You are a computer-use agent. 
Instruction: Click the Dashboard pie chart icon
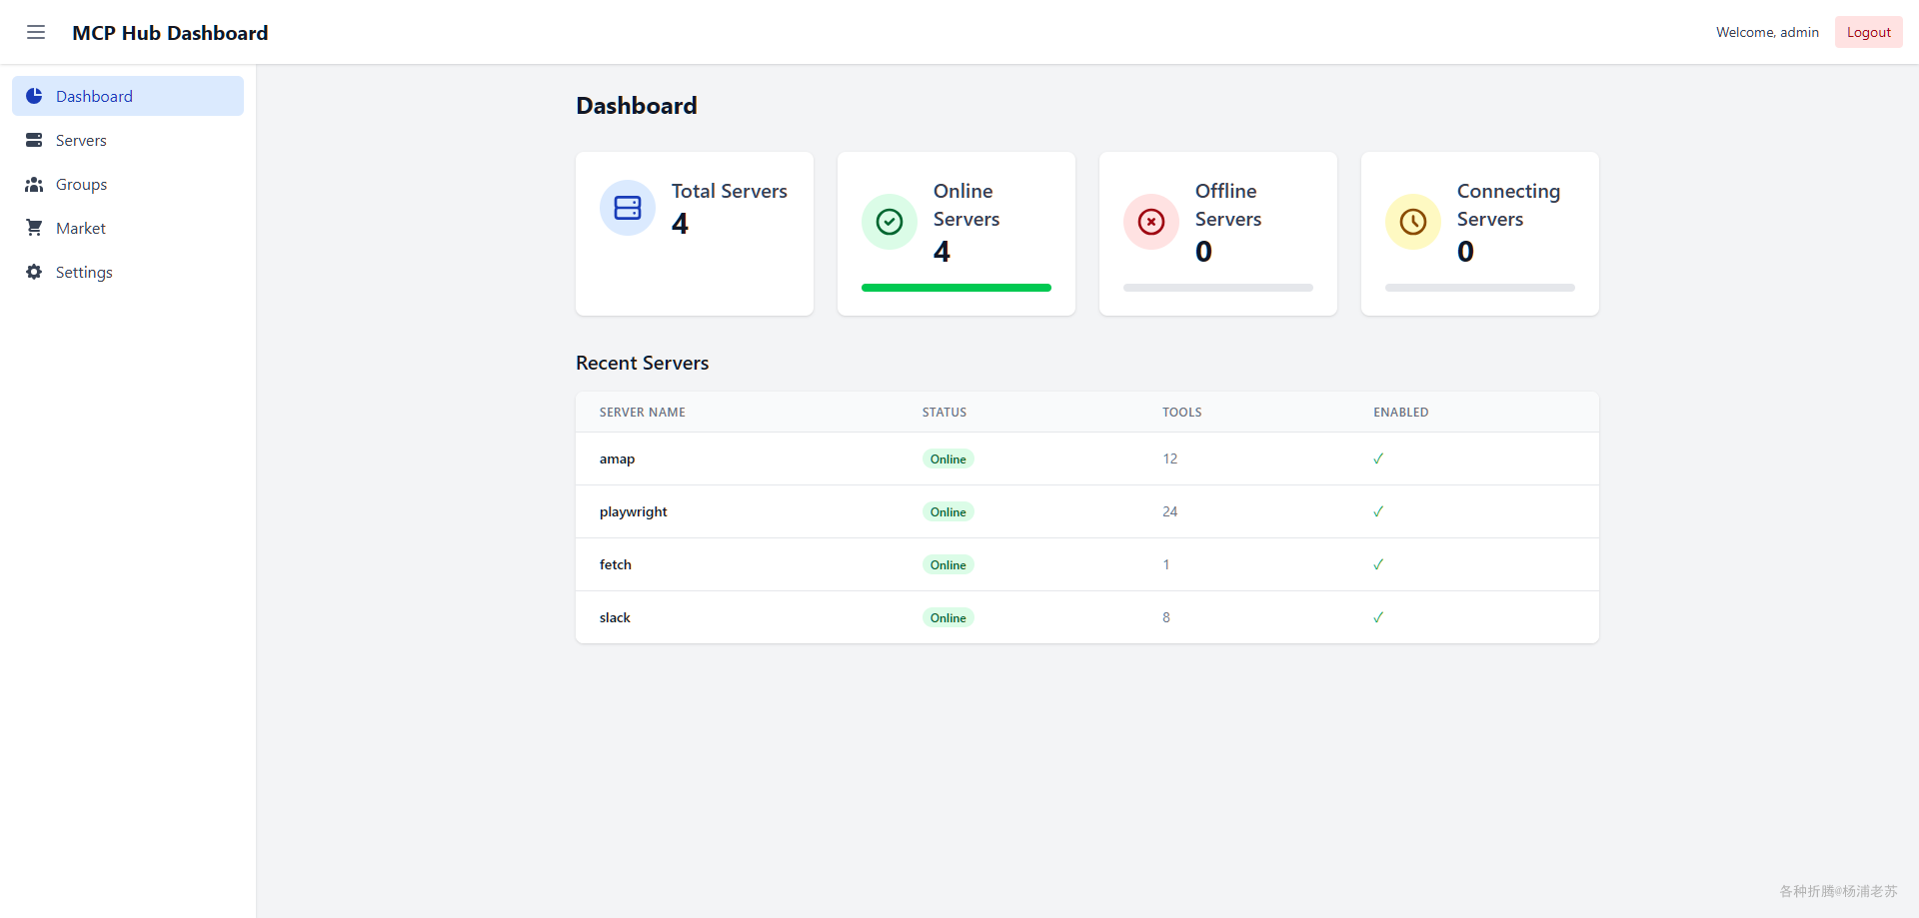(x=34, y=96)
